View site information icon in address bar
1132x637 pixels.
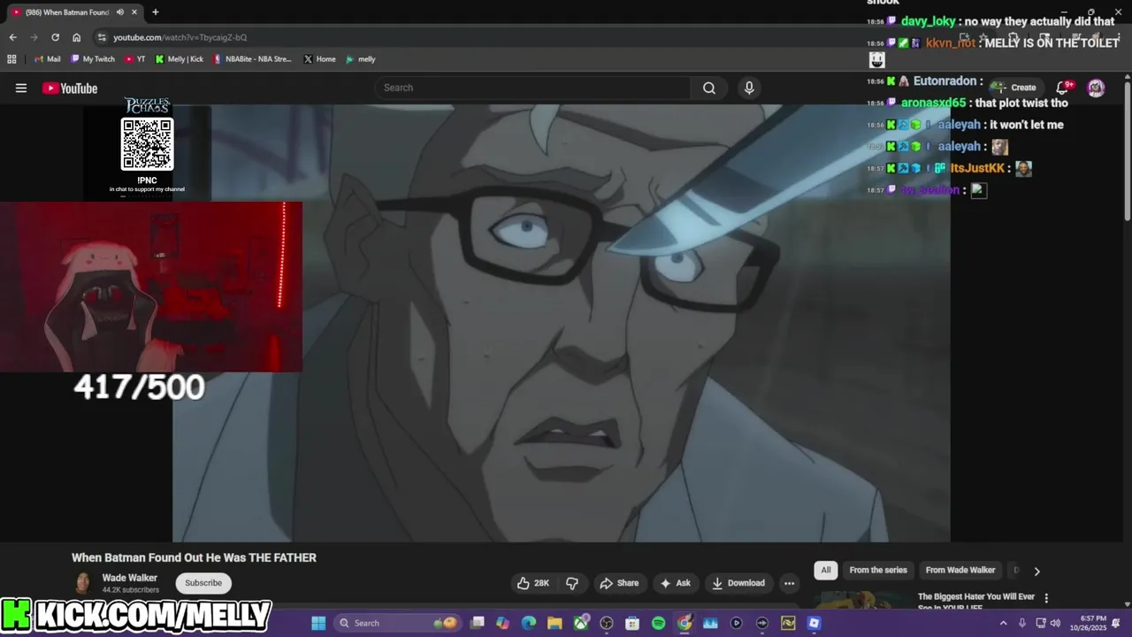pos(102,37)
